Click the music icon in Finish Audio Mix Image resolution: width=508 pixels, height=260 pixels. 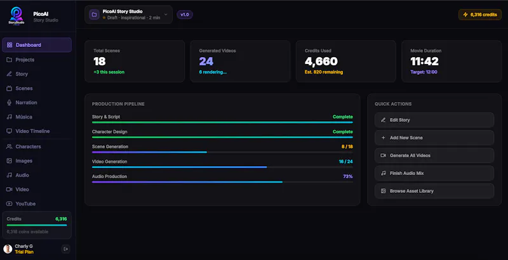384,173
